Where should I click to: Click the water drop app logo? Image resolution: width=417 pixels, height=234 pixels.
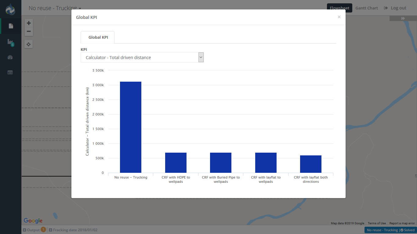(x=10, y=9)
